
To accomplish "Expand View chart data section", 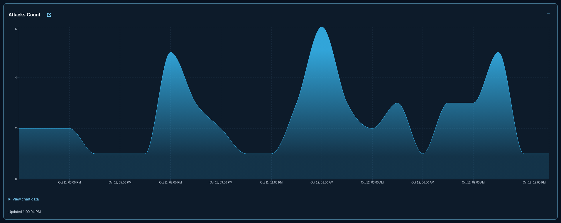I will [23, 199].
